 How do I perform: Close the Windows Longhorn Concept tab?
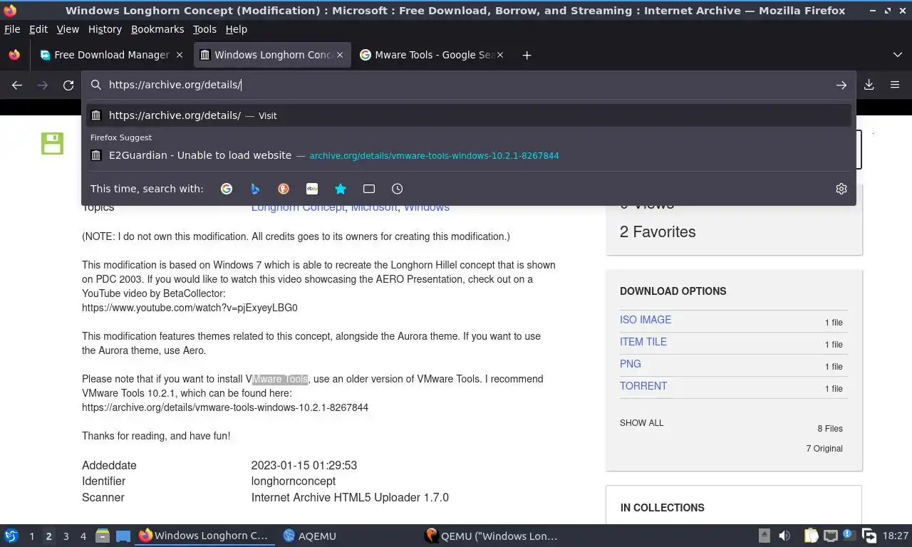pyautogui.click(x=340, y=55)
